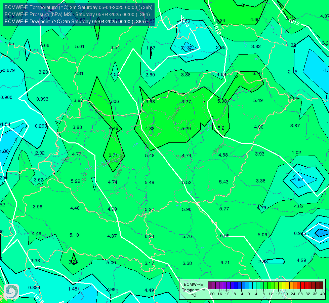Click the 4.56 value on the map

coord(115,74)
